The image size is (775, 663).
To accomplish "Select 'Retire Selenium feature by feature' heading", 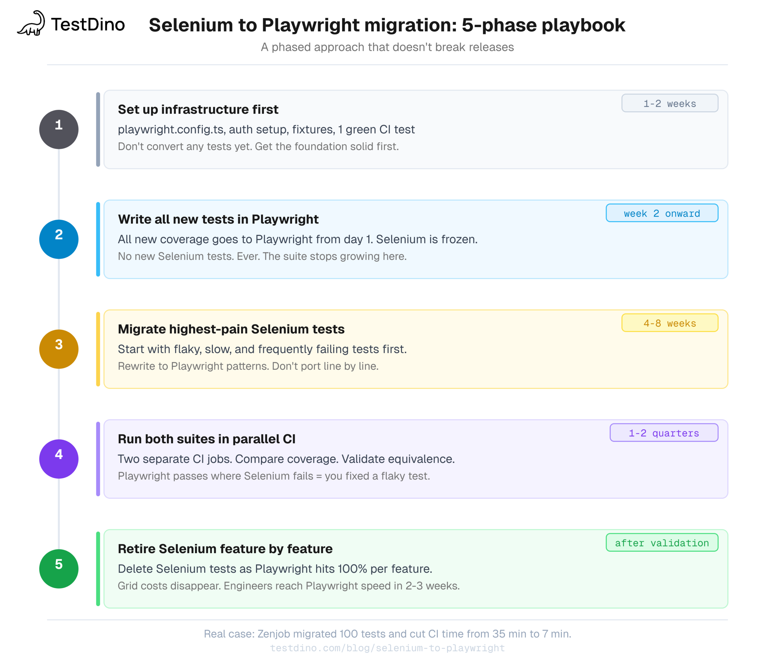I will (x=225, y=549).
